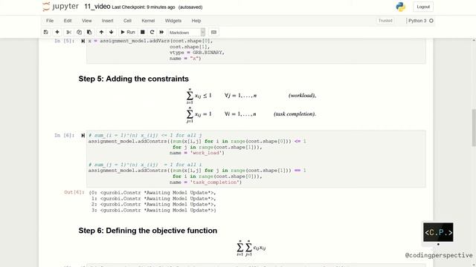
Task: Run the selected cell
Action: click(x=127, y=32)
